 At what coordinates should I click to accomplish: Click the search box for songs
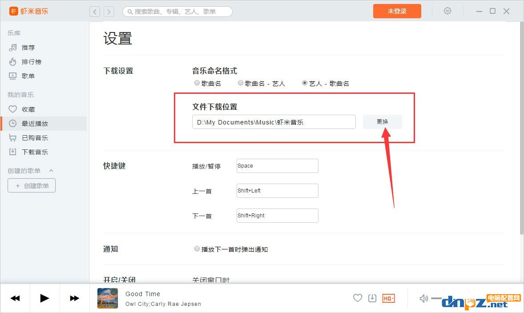(x=178, y=12)
